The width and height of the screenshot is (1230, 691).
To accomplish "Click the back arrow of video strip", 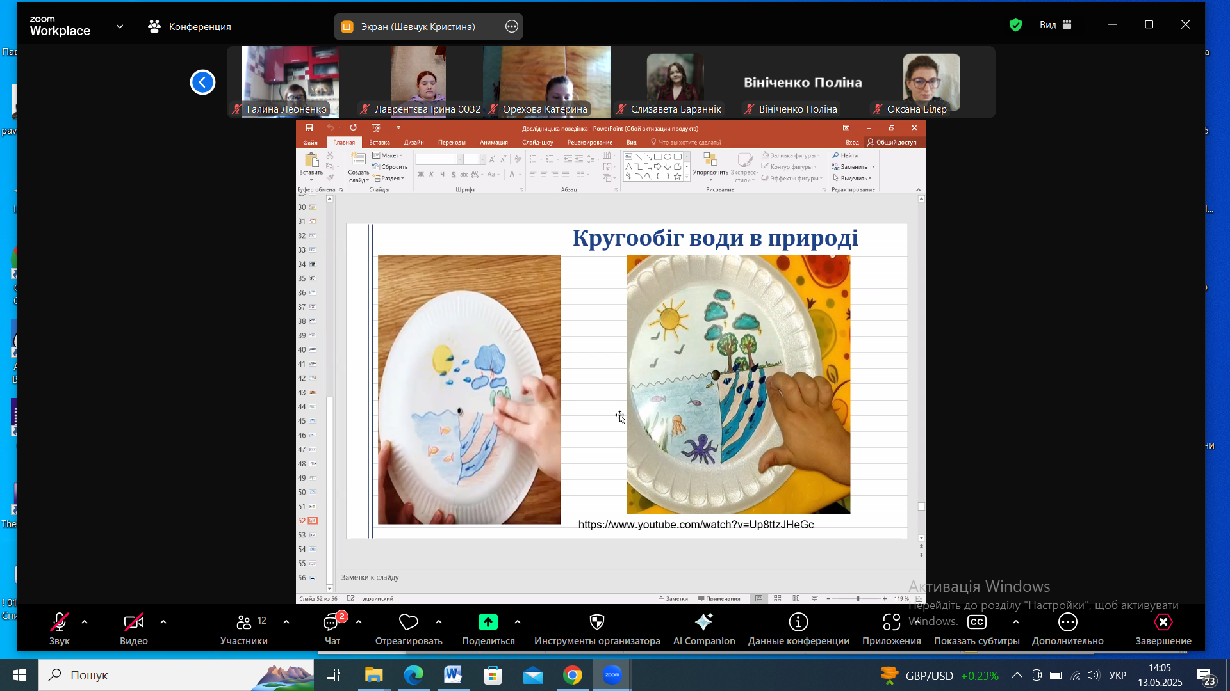I will click(202, 82).
